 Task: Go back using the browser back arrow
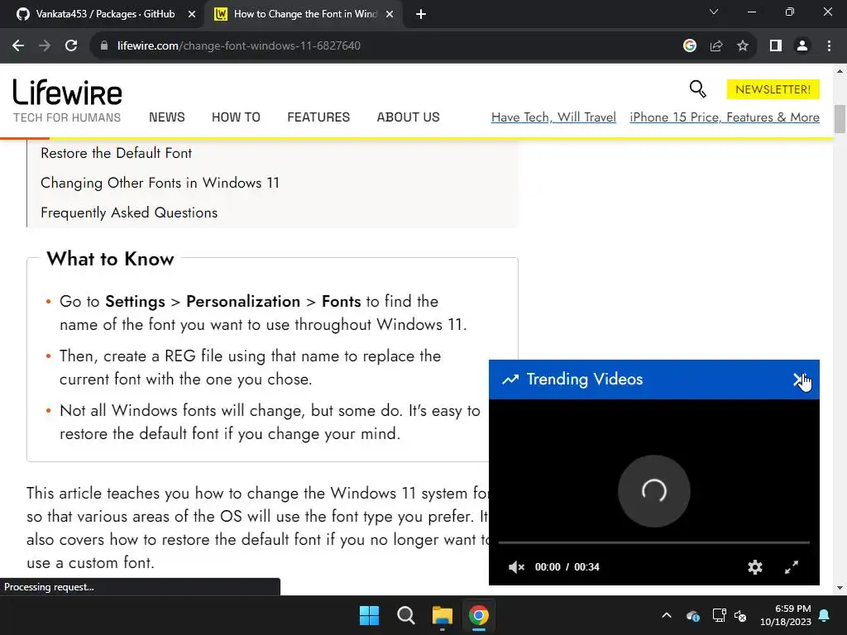click(x=18, y=46)
